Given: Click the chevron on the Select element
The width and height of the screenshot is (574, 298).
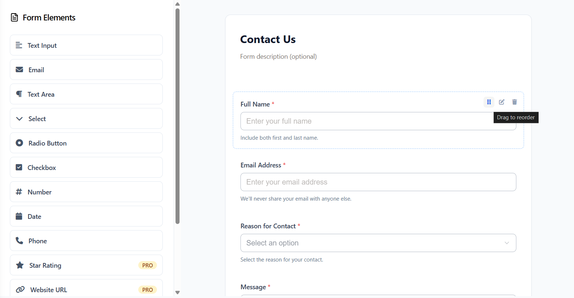Looking at the screenshot, I should (x=19, y=119).
